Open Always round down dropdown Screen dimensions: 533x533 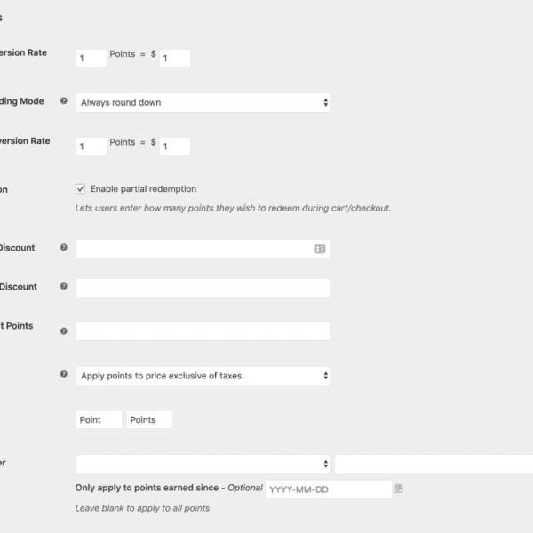point(203,102)
